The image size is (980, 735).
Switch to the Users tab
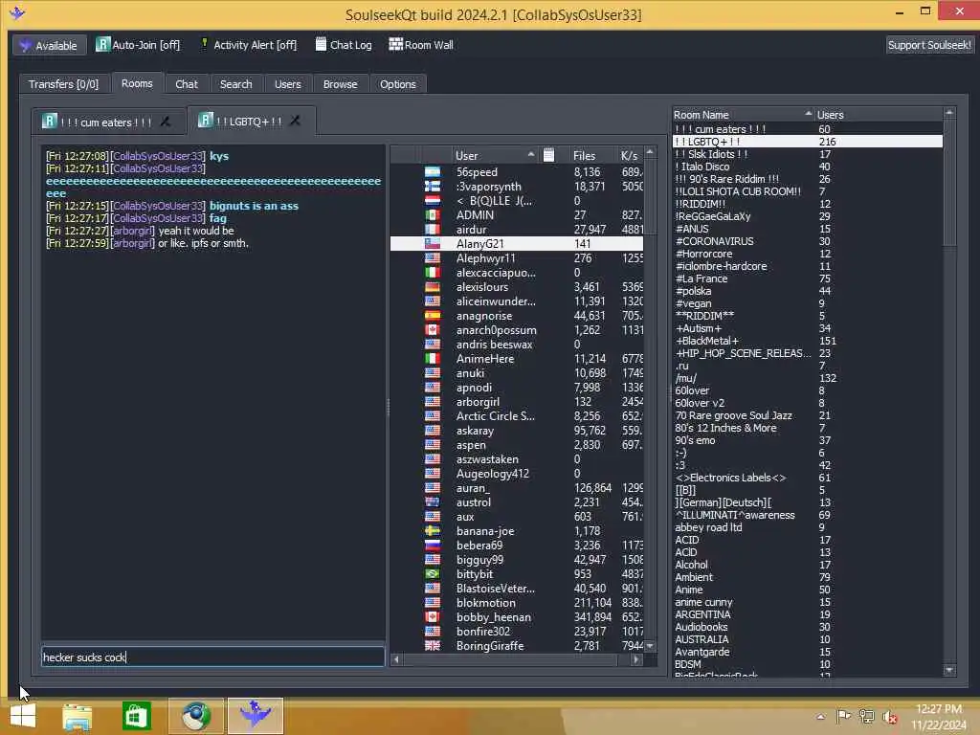[x=287, y=84]
